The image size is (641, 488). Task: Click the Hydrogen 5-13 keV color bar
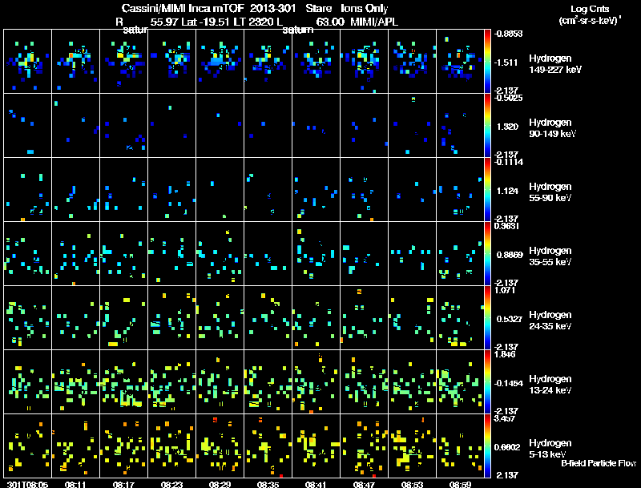coord(487,446)
